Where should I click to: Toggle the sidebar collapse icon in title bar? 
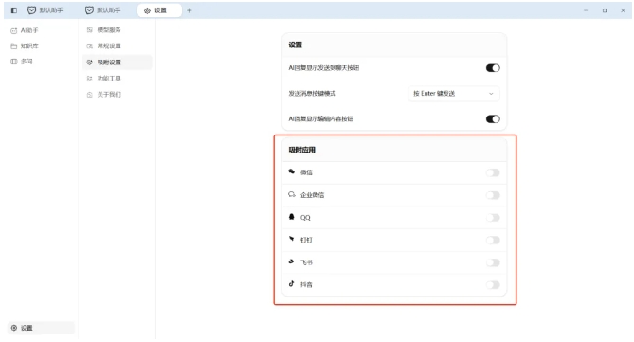click(14, 10)
